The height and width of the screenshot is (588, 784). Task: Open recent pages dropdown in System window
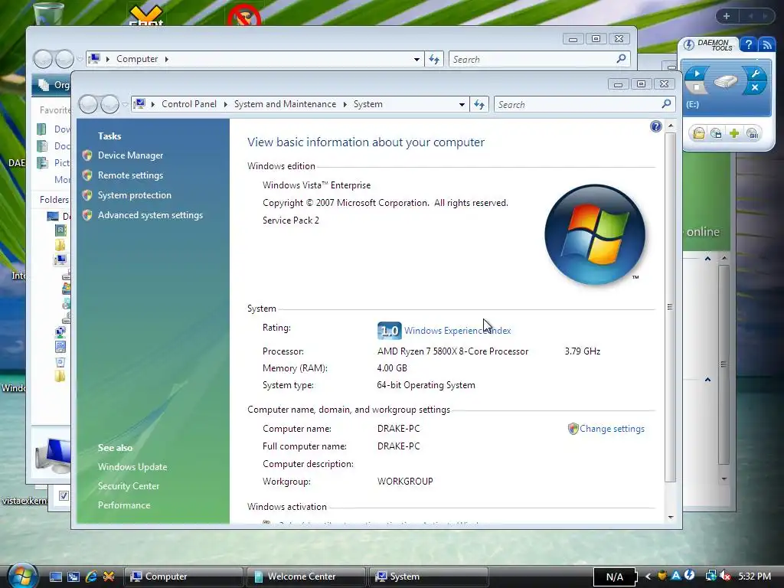[125, 104]
